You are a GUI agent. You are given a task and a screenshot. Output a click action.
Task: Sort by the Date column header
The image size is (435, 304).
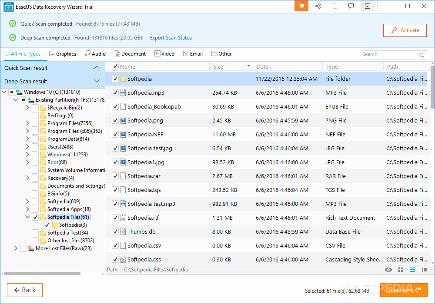(288, 66)
